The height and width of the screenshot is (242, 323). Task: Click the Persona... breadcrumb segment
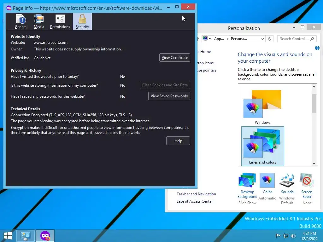pyautogui.click(x=239, y=39)
